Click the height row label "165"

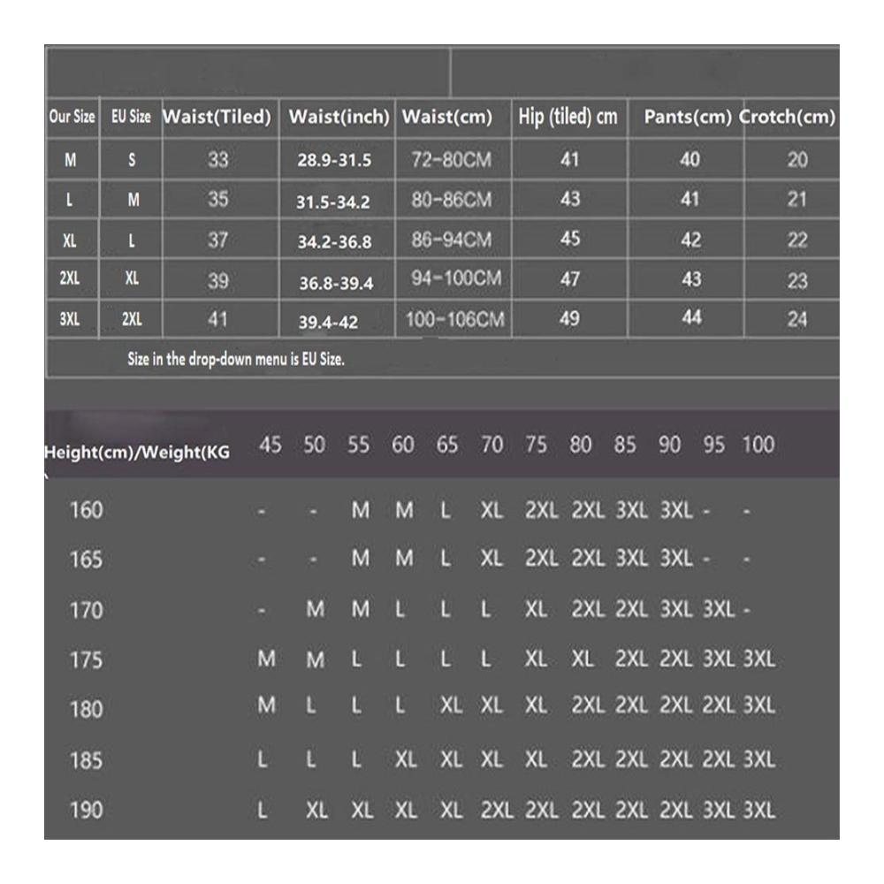tap(87, 560)
